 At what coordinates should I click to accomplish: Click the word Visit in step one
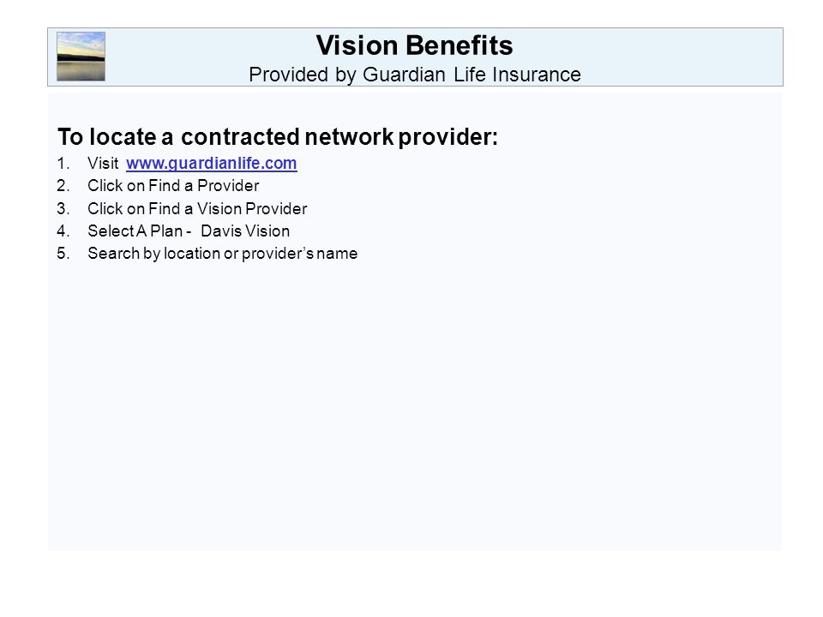pyautogui.click(x=103, y=163)
